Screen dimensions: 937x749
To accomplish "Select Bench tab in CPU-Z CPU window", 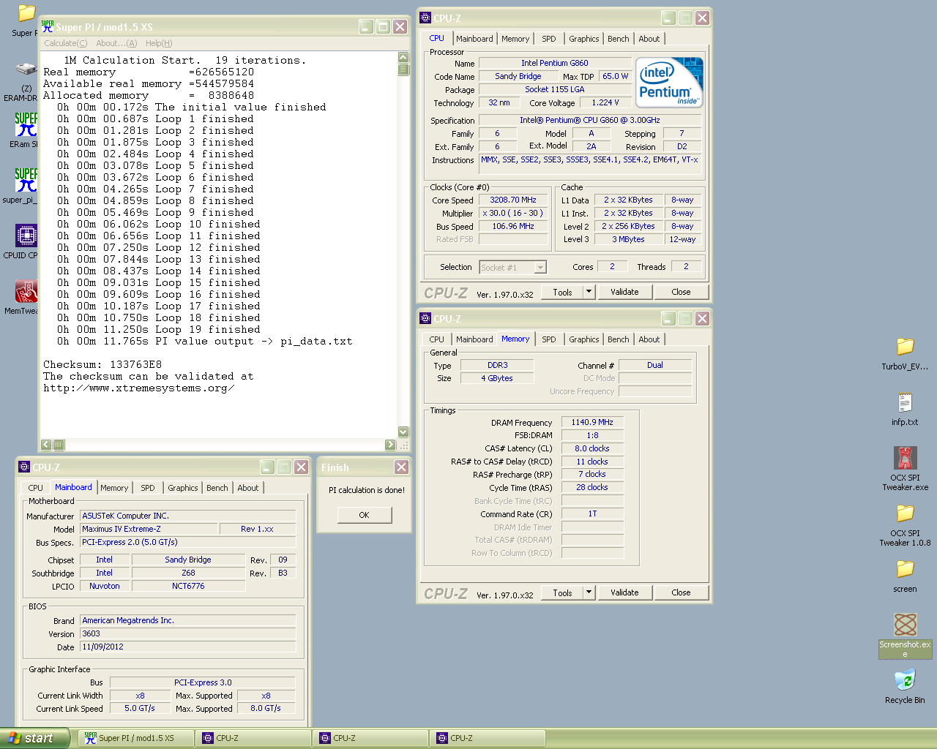I will 618,39.
